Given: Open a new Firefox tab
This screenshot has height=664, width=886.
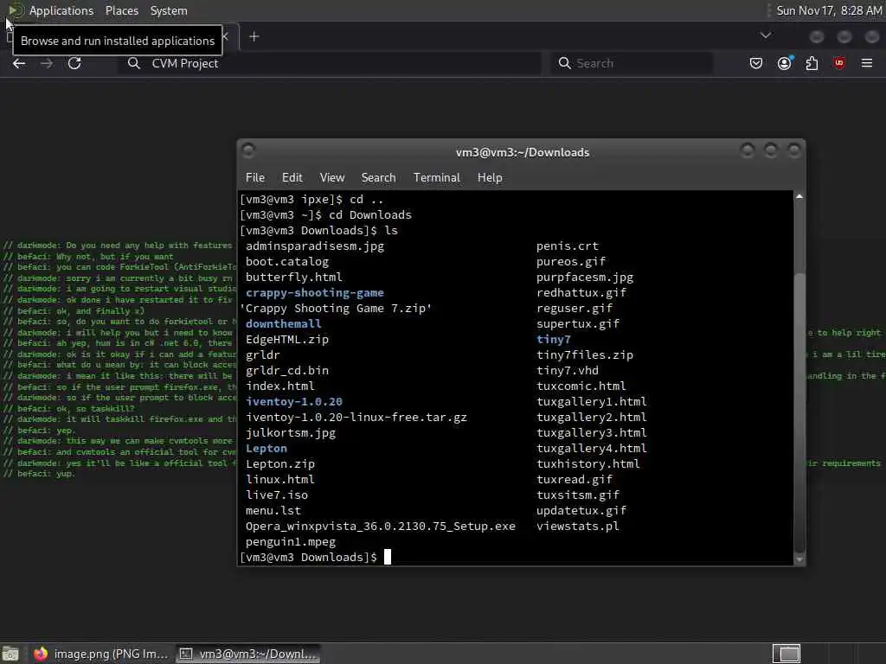Looking at the screenshot, I should click(x=254, y=36).
